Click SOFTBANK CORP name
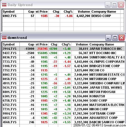Screen dimensions: 126x127 [x=102, y=113]
